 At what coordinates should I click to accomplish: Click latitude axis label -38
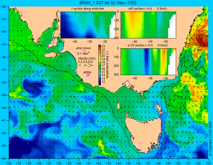tap(3, 82)
